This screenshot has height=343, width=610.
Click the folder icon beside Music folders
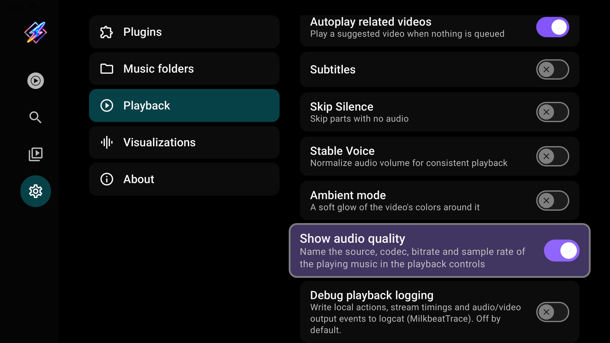point(107,69)
